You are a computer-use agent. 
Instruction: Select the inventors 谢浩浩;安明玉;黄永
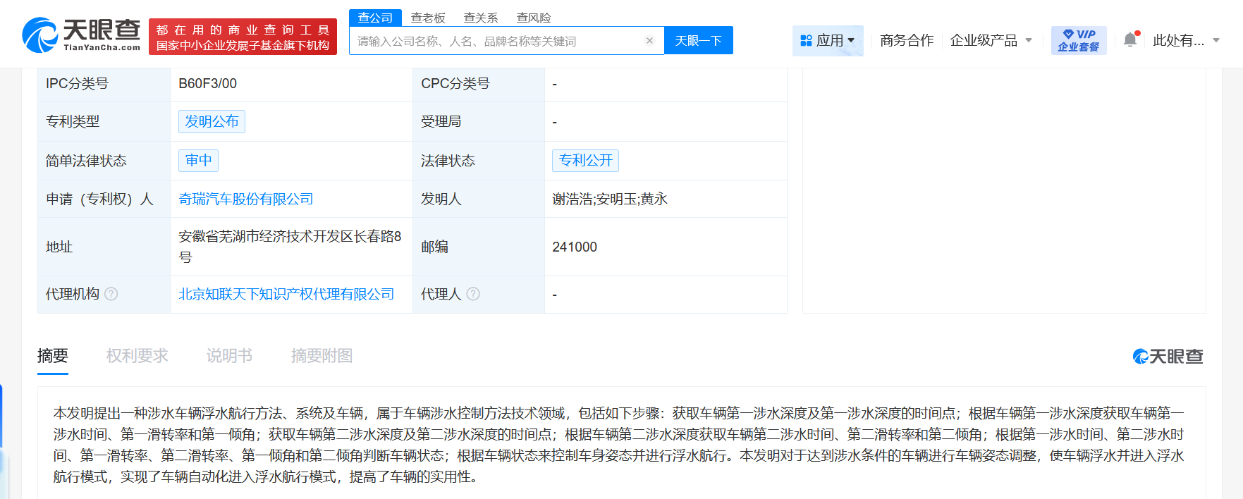(610, 199)
